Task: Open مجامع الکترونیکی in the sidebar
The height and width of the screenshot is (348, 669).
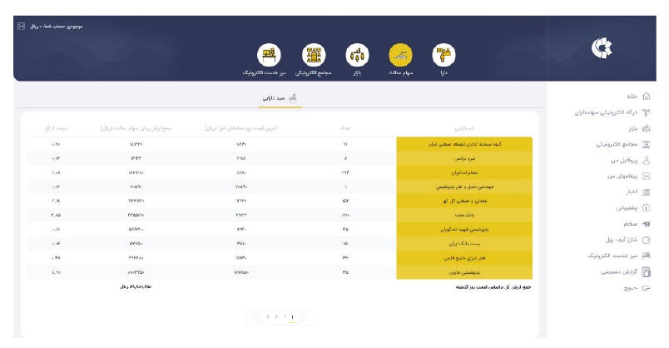Action: point(623,144)
